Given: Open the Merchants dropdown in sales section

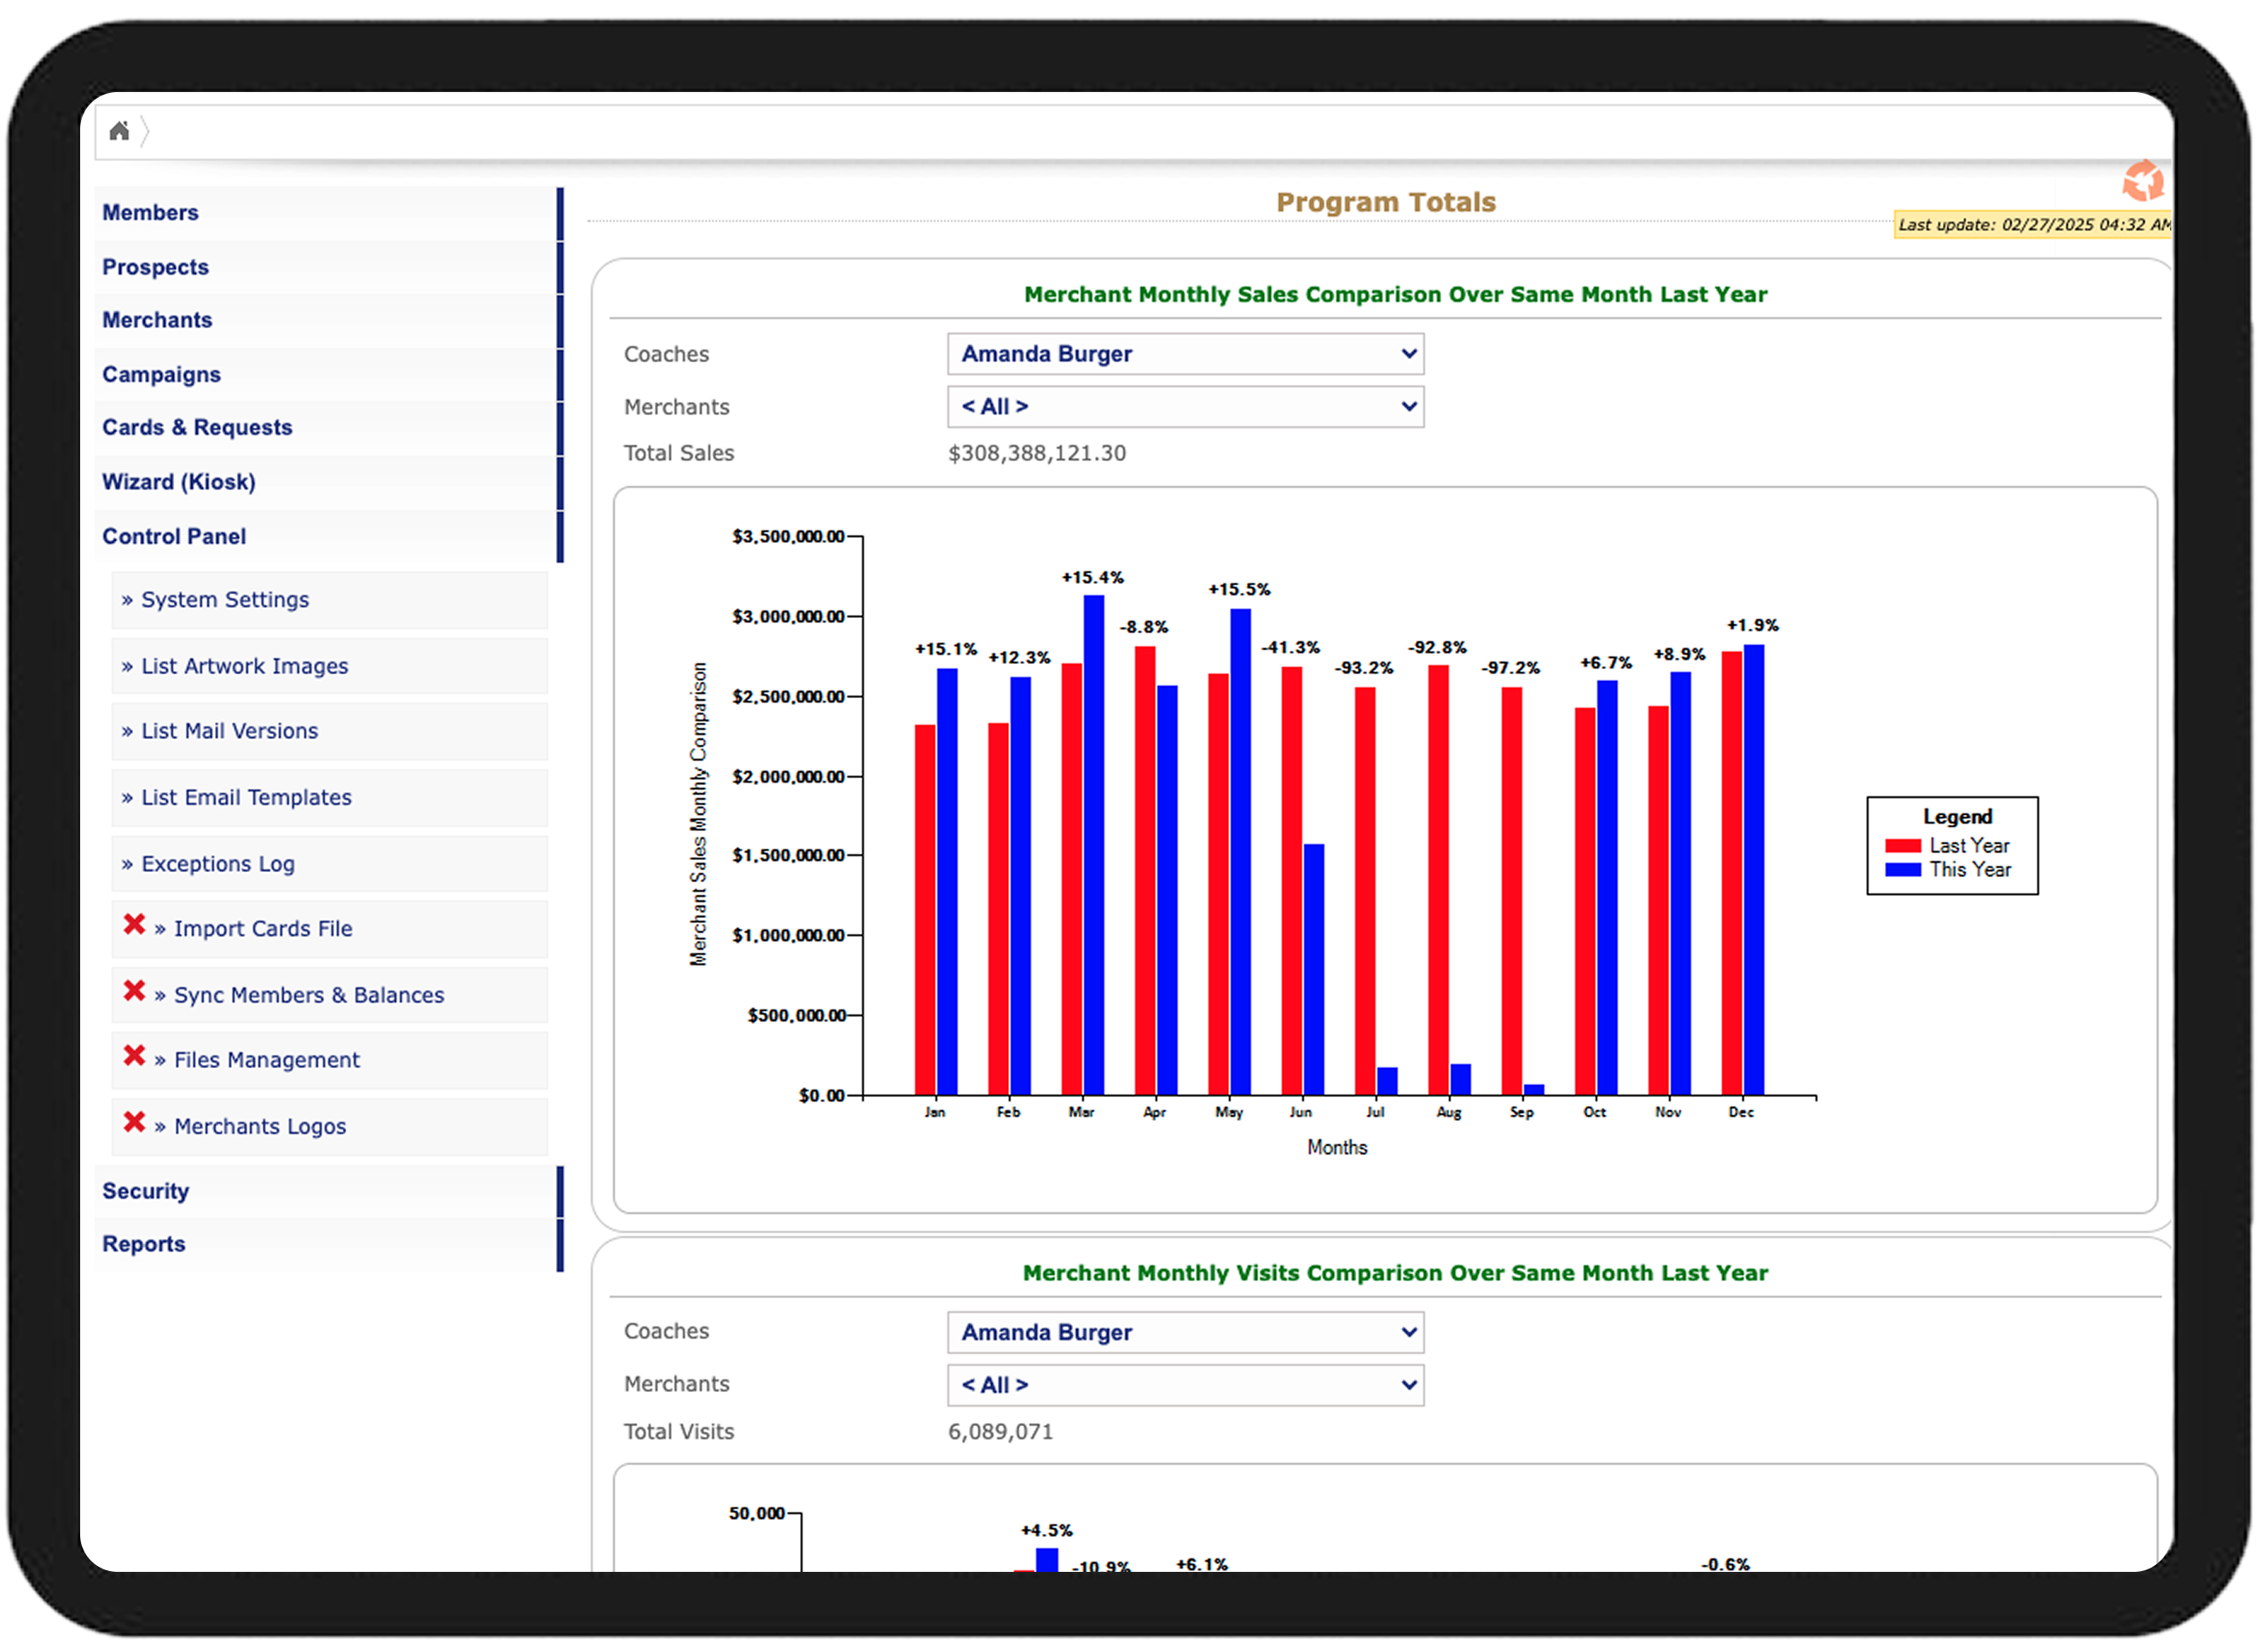Looking at the screenshot, I should pos(1185,407).
